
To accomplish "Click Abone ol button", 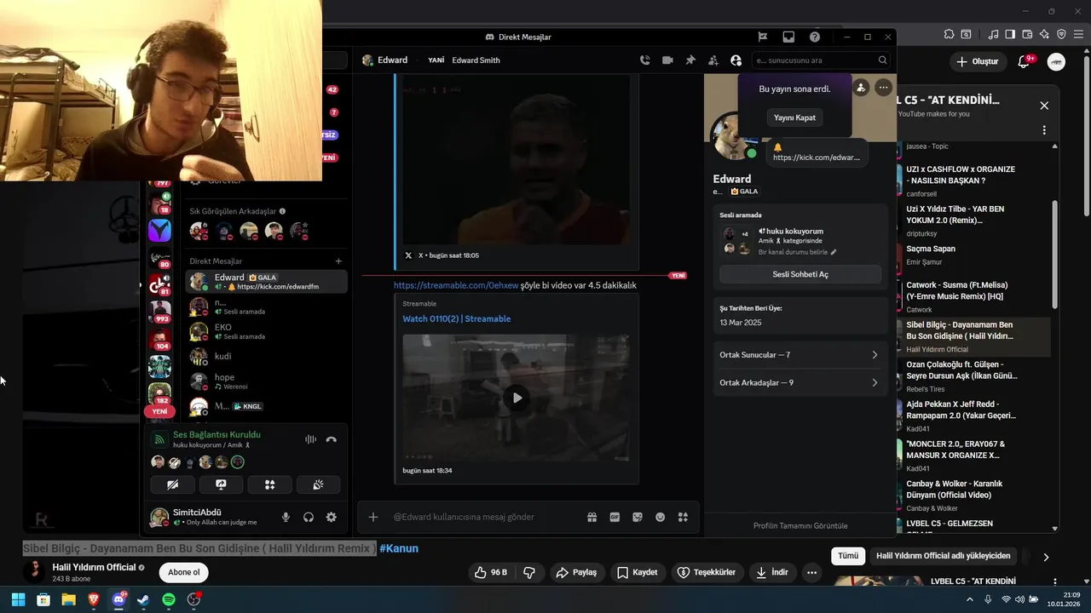I will 183,572.
